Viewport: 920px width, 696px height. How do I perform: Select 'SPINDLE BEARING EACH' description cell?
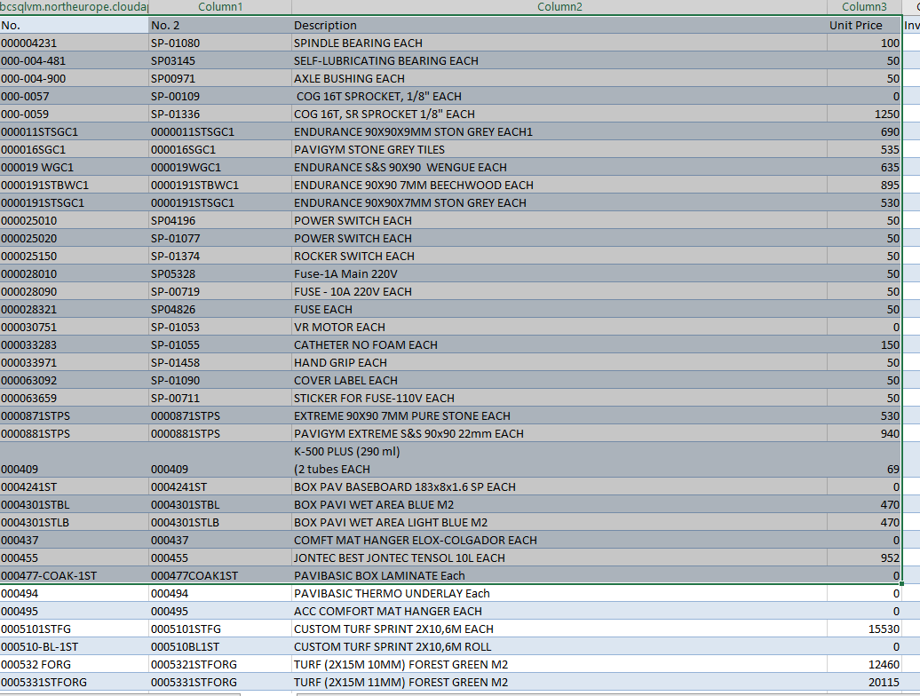click(559, 43)
